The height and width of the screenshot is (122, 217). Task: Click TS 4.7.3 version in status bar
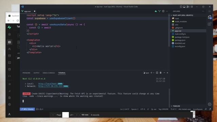173,109
